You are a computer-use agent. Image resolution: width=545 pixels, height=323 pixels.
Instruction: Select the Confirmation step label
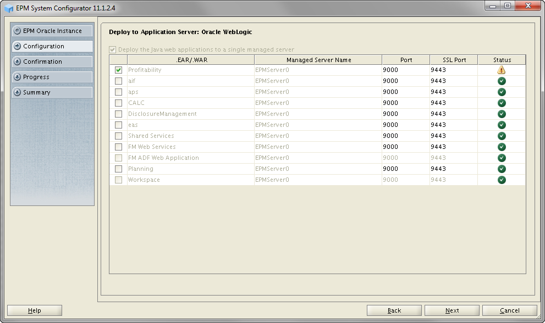click(x=43, y=62)
